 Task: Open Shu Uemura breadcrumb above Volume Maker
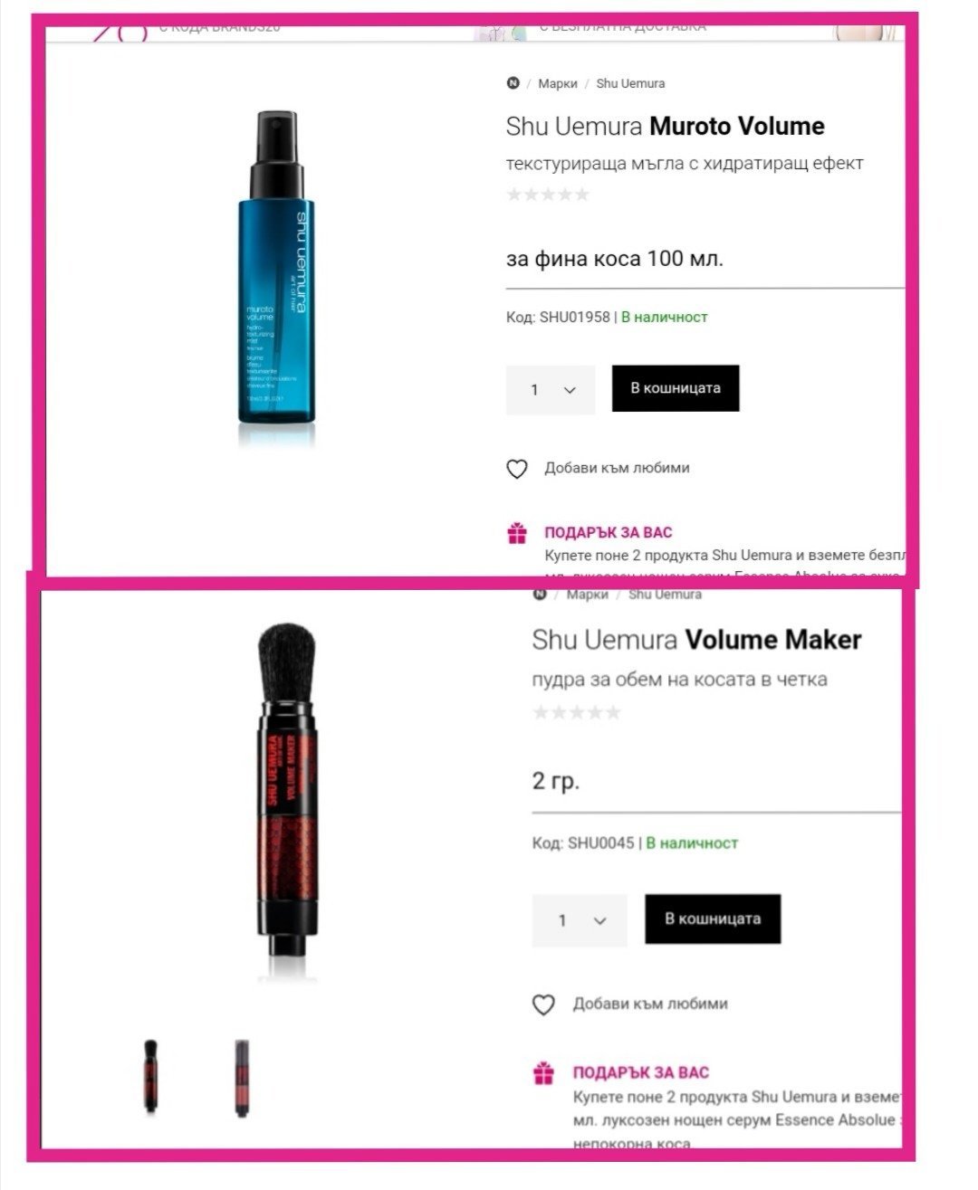(x=666, y=595)
